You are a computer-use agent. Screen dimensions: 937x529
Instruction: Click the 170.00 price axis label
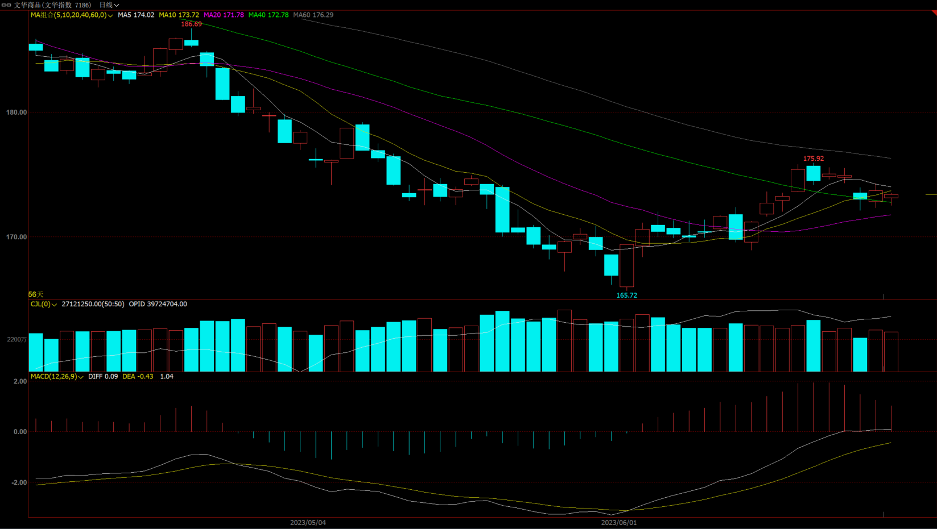16,237
